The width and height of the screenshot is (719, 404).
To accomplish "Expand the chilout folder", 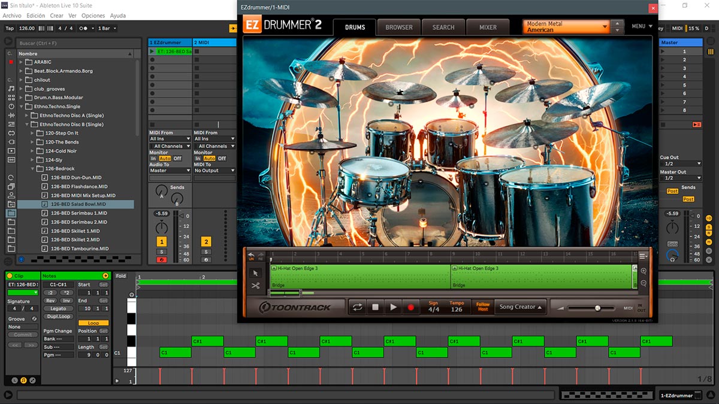I will pyautogui.click(x=22, y=80).
